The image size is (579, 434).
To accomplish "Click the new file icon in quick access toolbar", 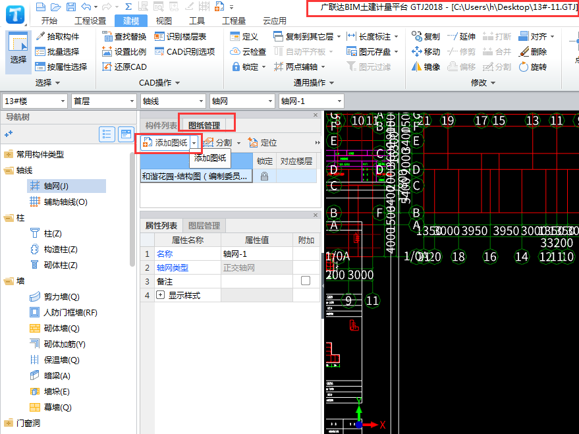I will (41, 7).
